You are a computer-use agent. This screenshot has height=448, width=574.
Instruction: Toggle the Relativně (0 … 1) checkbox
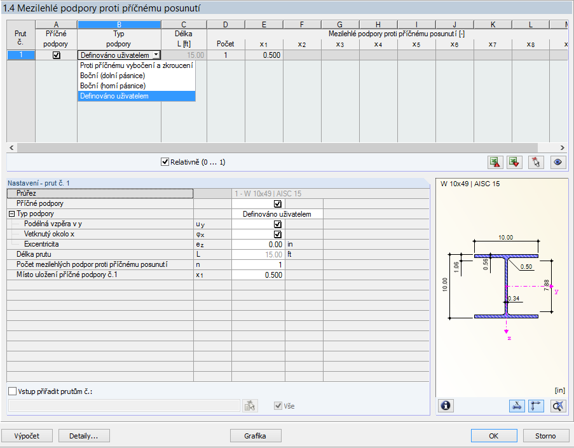165,162
